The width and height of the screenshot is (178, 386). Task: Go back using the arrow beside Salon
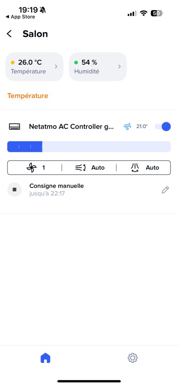(x=9, y=34)
